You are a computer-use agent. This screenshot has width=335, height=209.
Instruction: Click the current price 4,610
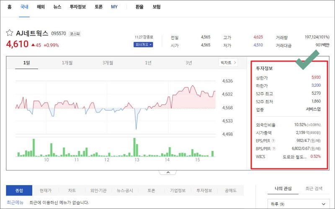coord(17,44)
